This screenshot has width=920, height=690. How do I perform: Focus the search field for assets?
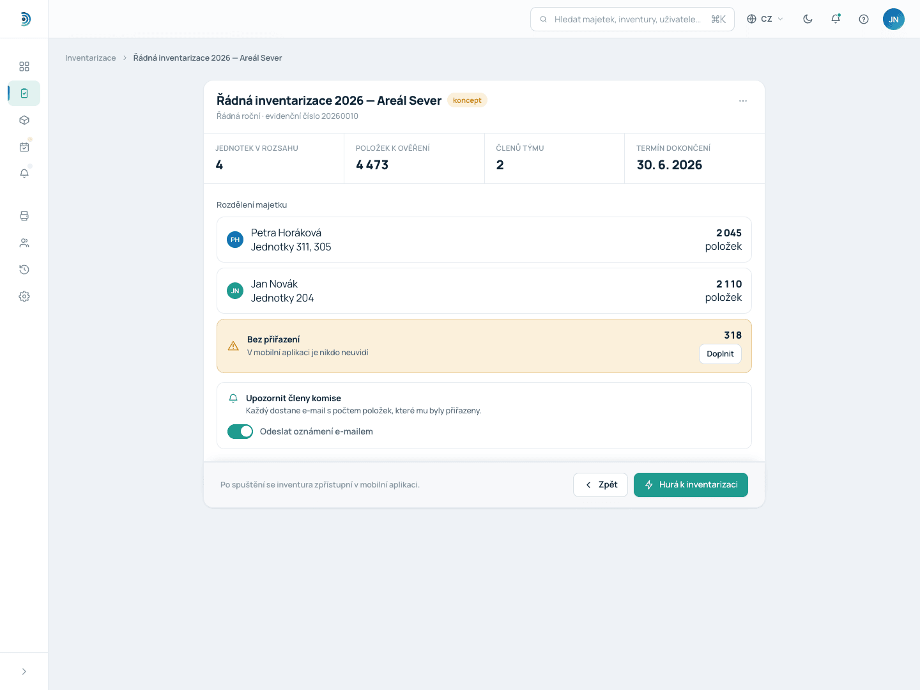point(632,19)
